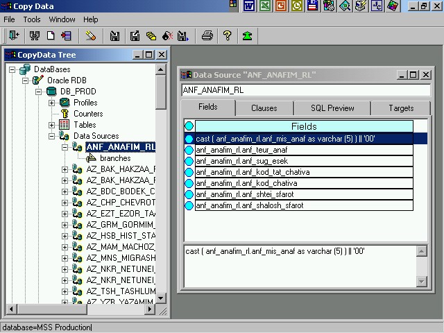Expand the Tables tree node
Screen dimensions: 444x333
pyautogui.click(x=52, y=125)
